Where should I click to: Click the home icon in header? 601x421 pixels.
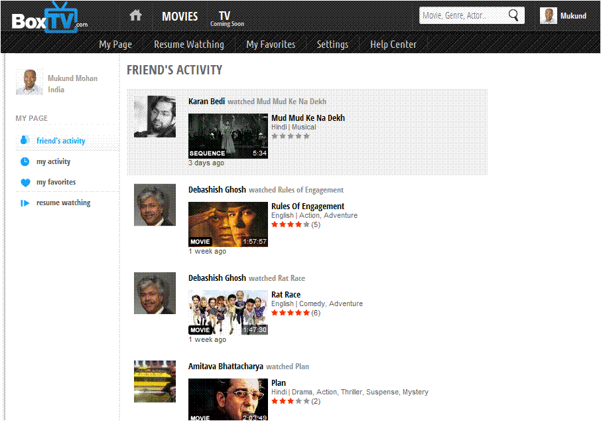135,15
